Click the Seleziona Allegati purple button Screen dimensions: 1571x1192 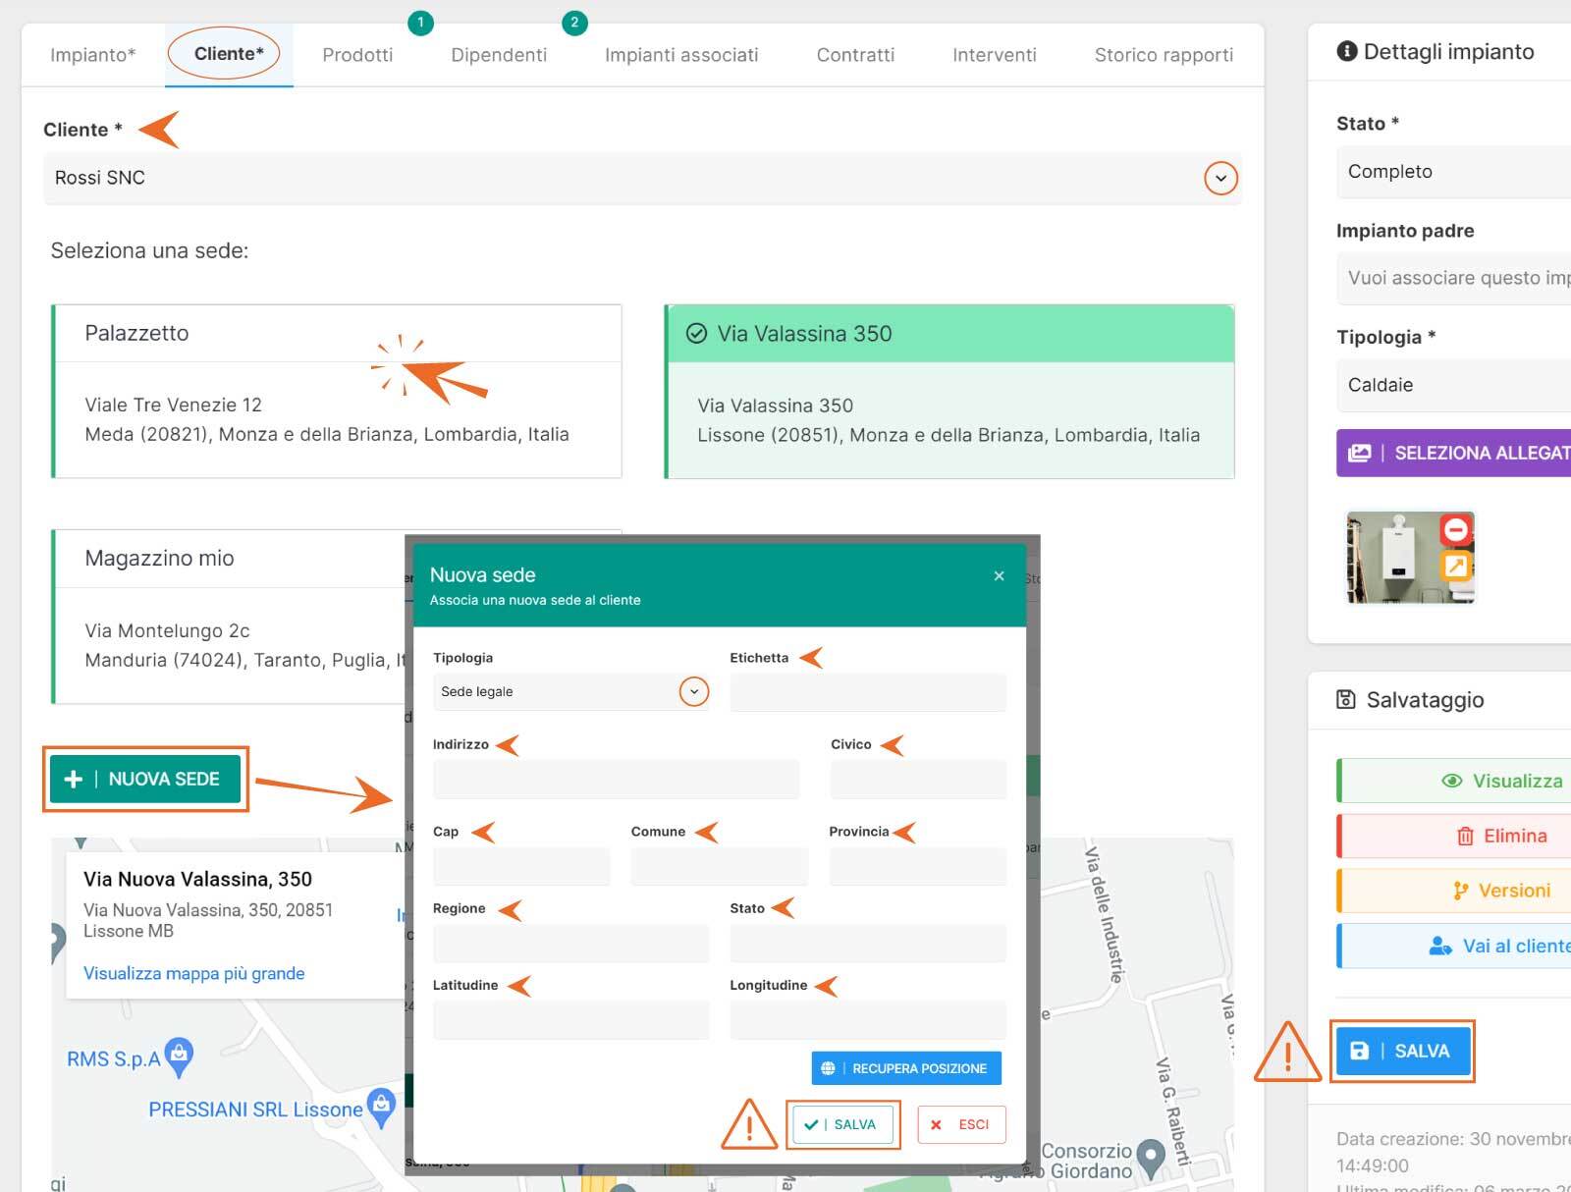point(1453,453)
